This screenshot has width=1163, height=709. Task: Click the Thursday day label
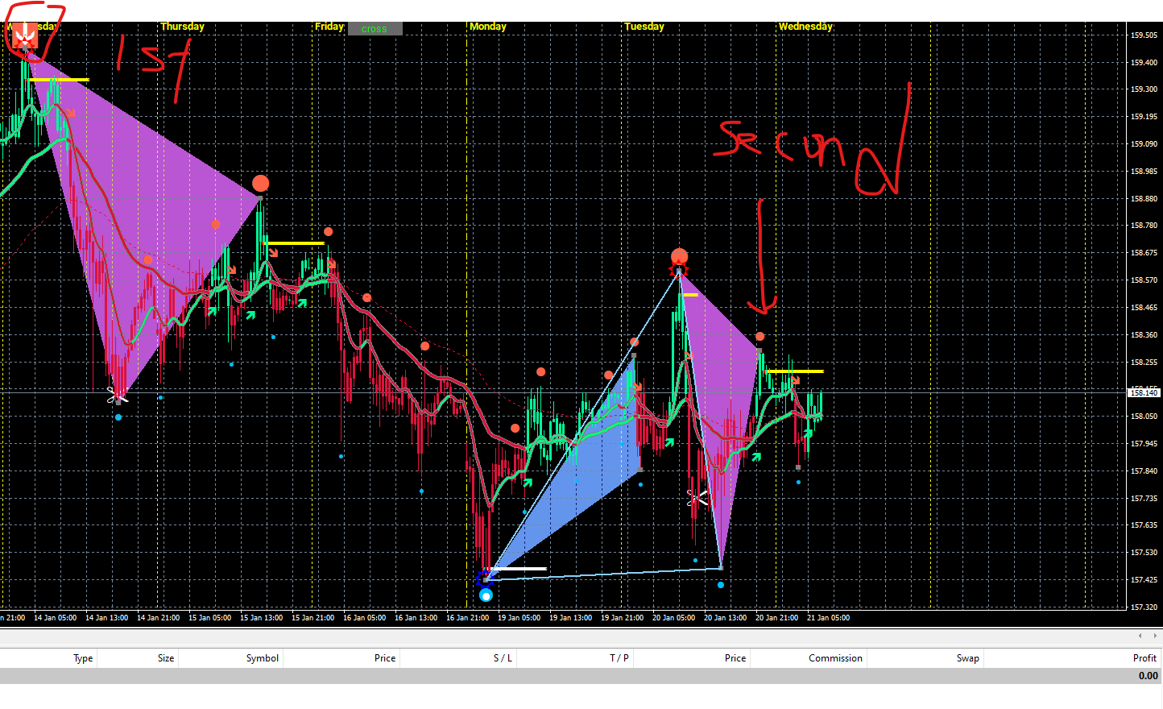point(182,27)
